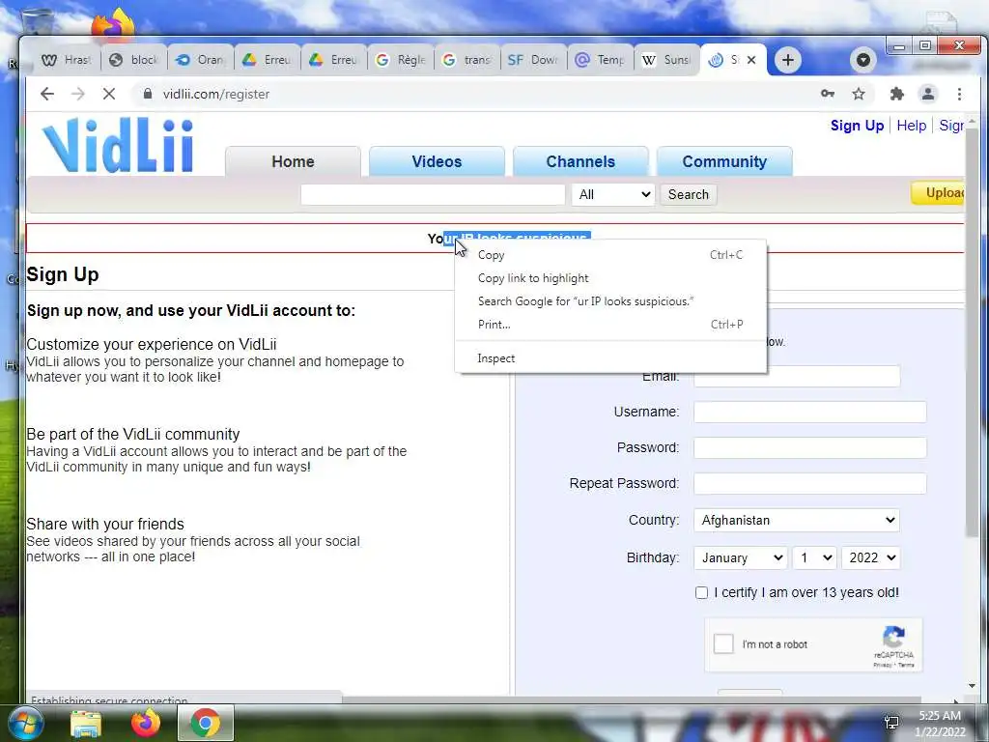Choose Inspect from the context menu
Image resolution: width=989 pixels, height=742 pixels.
coord(610,358)
